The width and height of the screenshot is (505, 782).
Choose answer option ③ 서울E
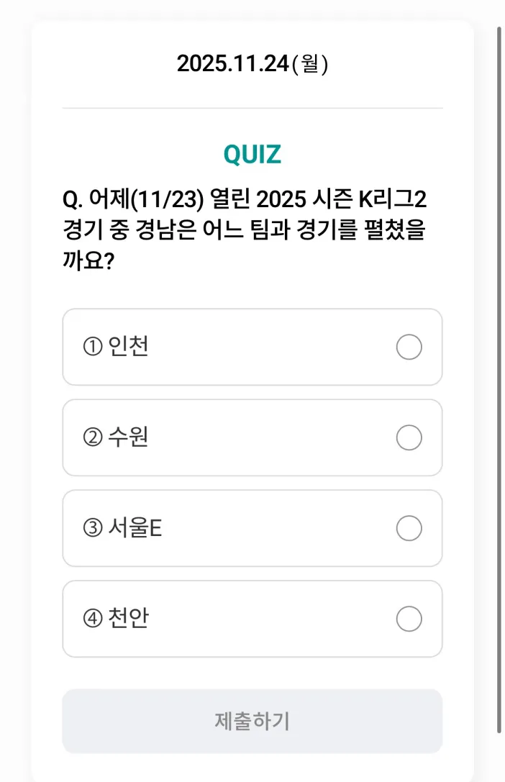[x=252, y=529]
